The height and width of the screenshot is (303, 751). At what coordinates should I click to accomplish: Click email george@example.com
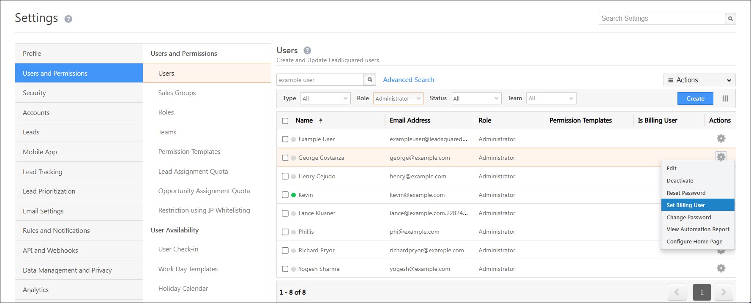(x=420, y=158)
